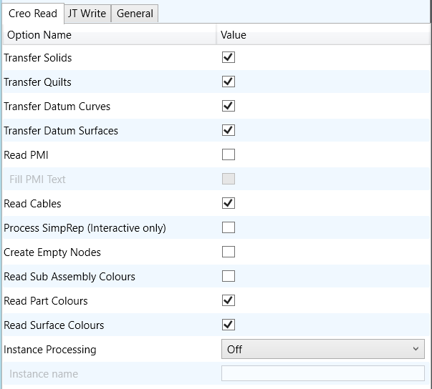Toggle Read Surface Colours checkbox

click(x=229, y=325)
